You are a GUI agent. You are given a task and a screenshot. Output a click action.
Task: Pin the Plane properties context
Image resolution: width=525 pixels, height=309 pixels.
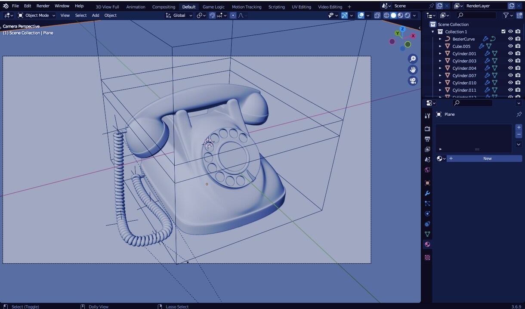point(519,114)
